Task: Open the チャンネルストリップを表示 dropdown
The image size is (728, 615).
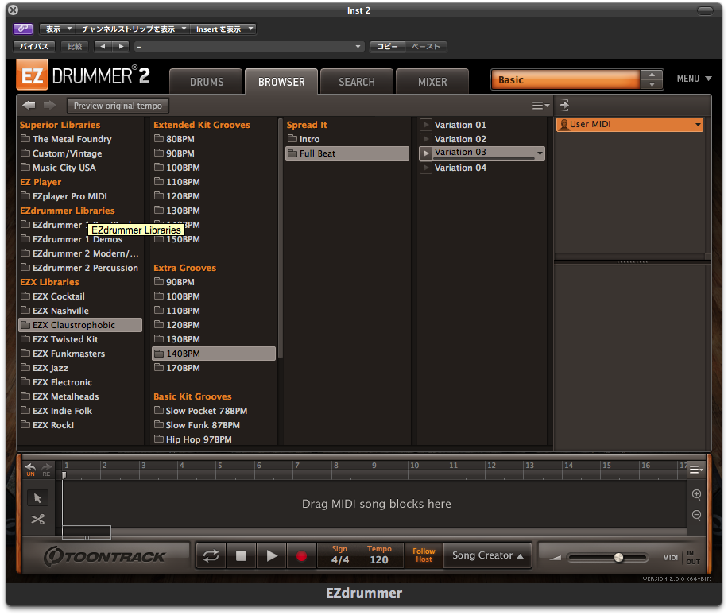Action: pyautogui.click(x=133, y=29)
